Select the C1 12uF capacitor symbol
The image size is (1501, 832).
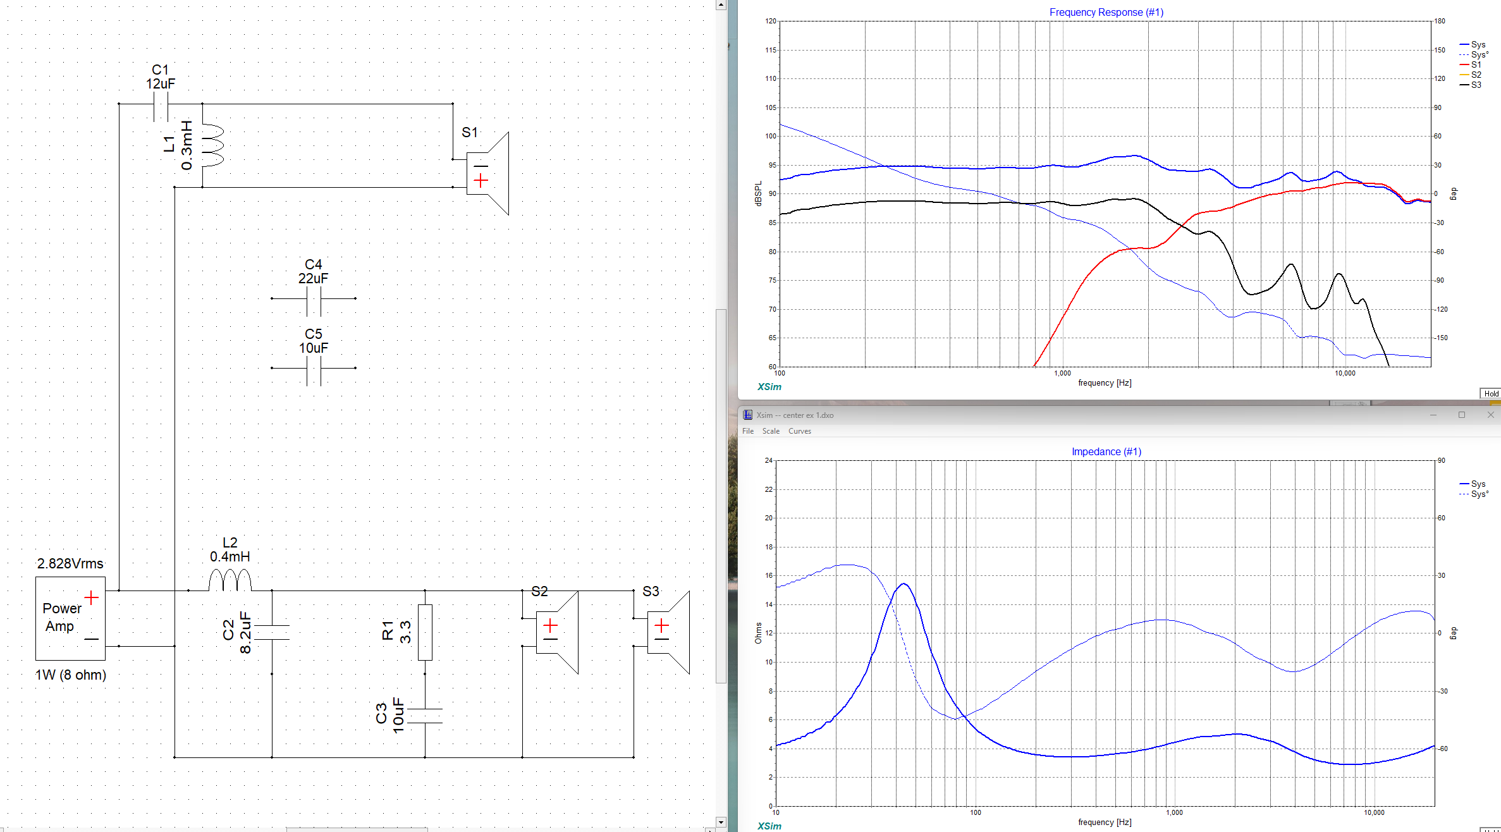[x=161, y=105]
